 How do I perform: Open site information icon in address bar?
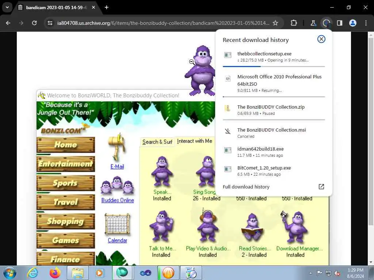[50, 23]
